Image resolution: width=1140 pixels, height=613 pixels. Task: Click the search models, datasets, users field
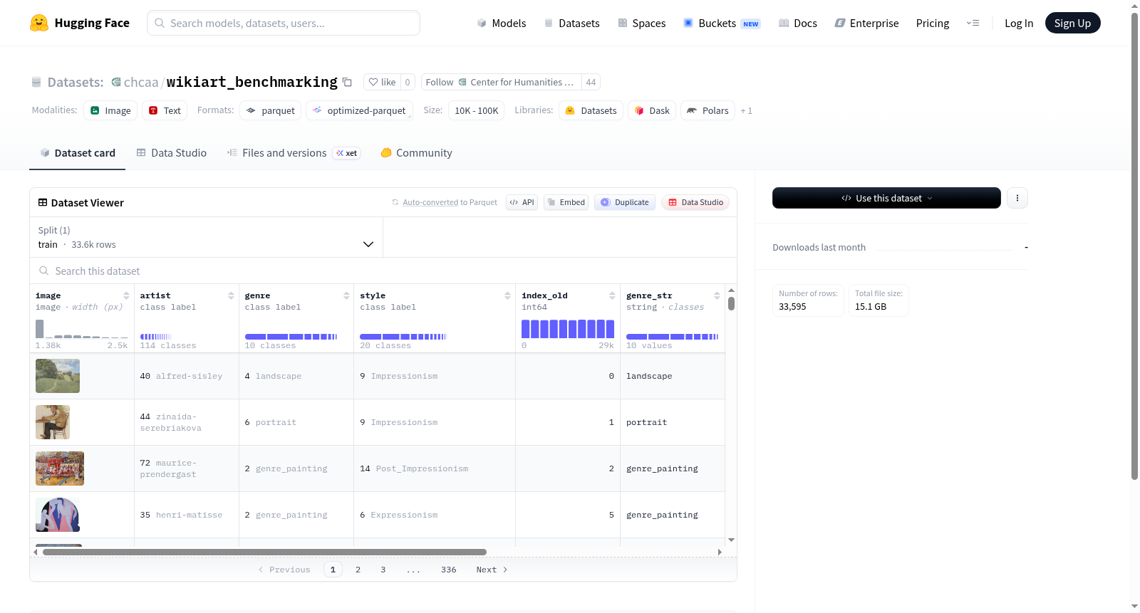coord(284,23)
